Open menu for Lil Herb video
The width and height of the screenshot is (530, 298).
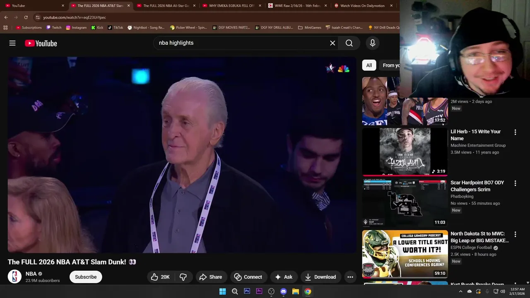tap(515, 132)
